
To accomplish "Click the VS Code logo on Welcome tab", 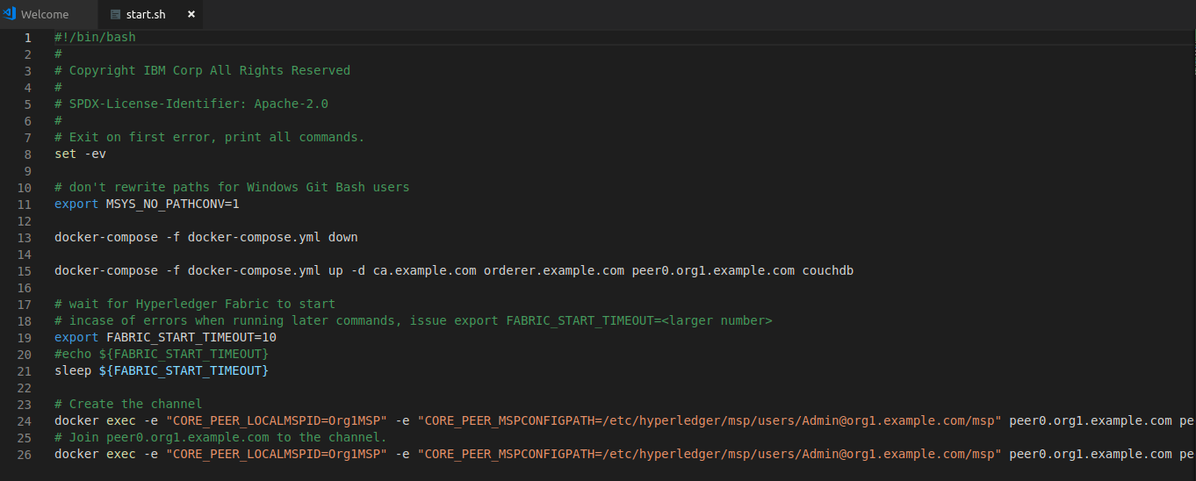I will click(10, 15).
